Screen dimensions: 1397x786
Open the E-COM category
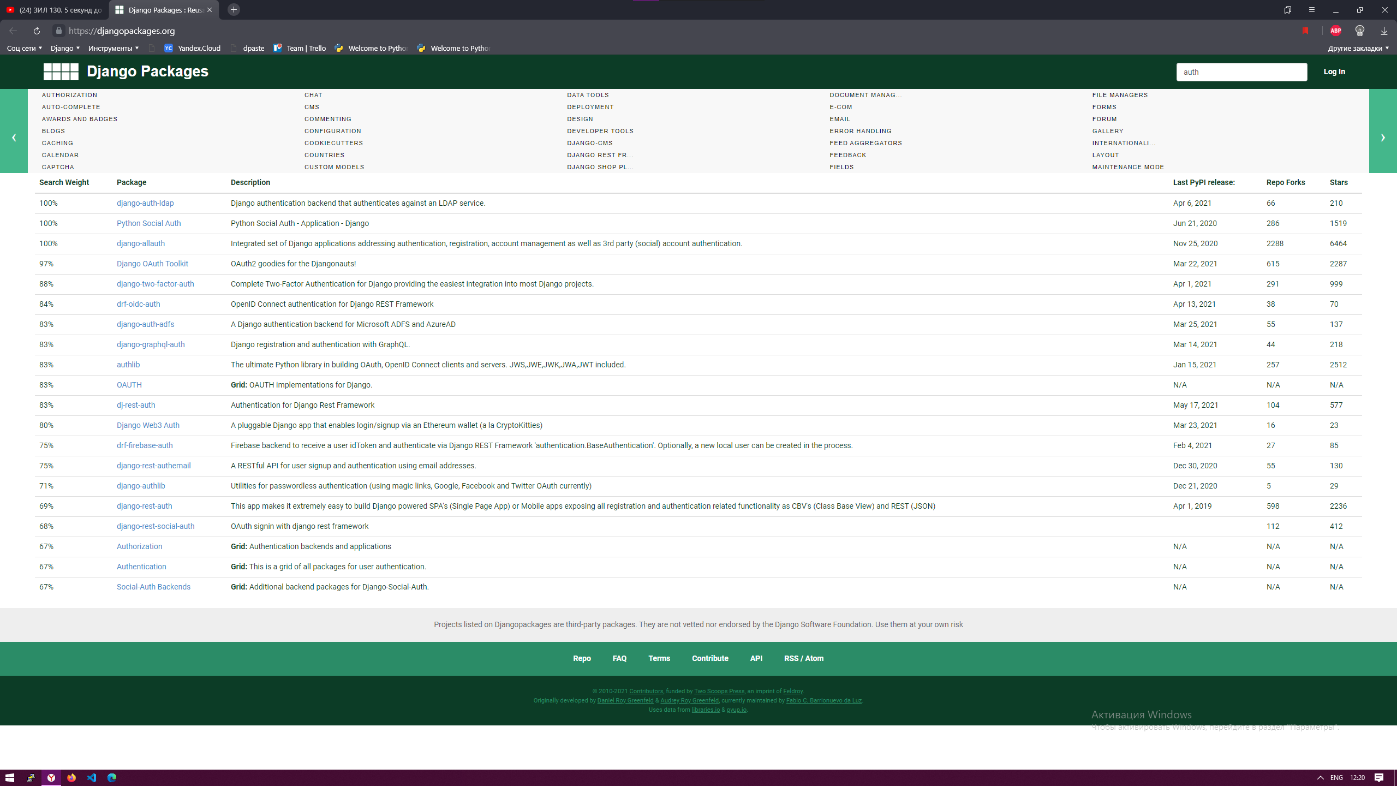pyautogui.click(x=840, y=107)
